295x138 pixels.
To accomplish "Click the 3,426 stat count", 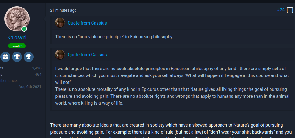I will [x=36, y=68].
